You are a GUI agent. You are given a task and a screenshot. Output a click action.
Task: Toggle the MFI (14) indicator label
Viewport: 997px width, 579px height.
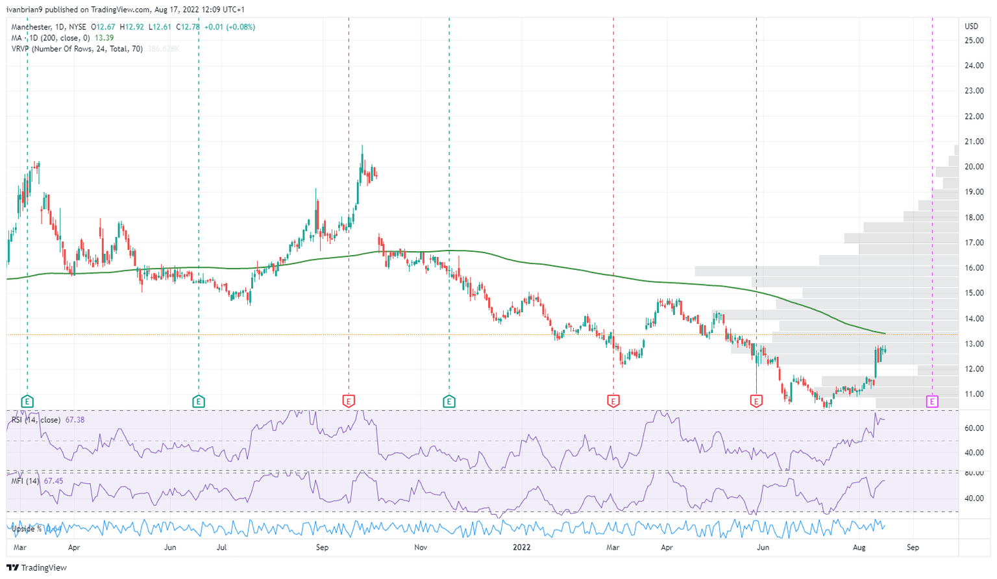coord(26,480)
